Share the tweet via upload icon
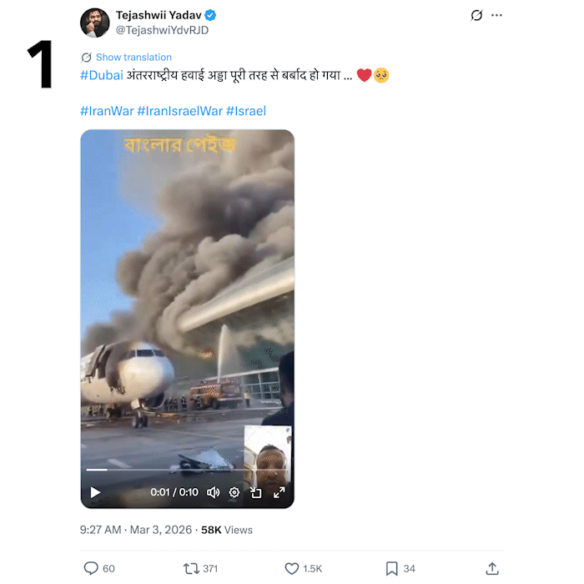Image resolution: width=584 pixels, height=584 pixels. 492,568
